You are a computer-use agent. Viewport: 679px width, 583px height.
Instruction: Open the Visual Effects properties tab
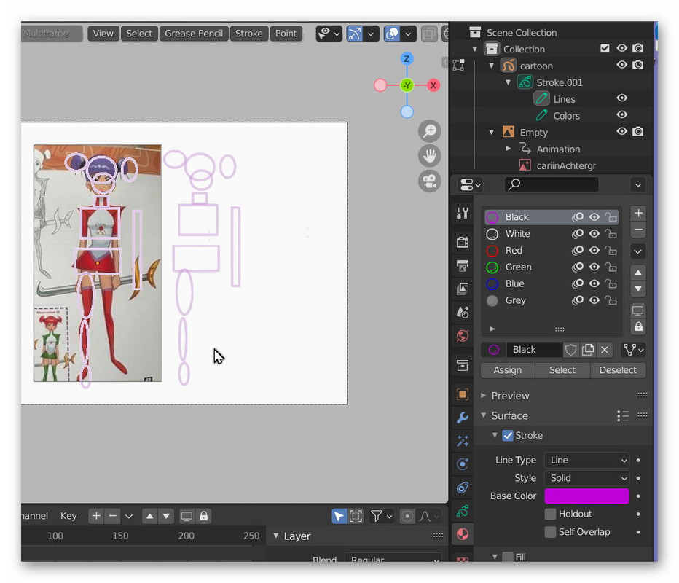462,441
